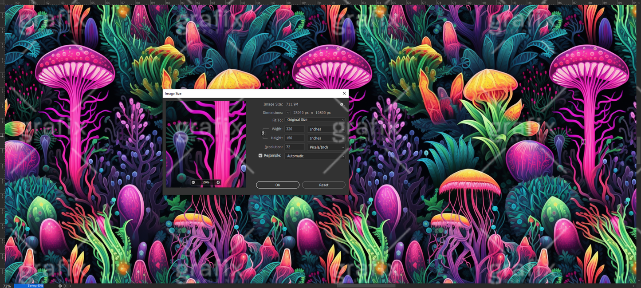Image resolution: width=641 pixels, height=288 pixels.
Task: Open the height units Inches dropdown
Action: (x=326, y=138)
